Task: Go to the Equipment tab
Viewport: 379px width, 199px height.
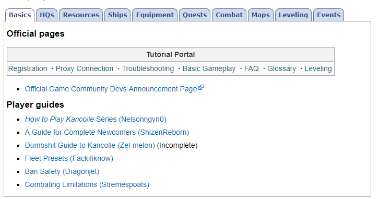Action: click(155, 15)
